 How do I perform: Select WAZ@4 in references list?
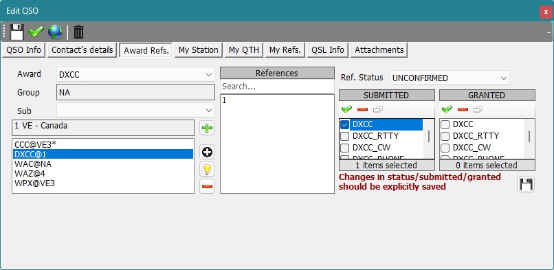tap(103, 173)
